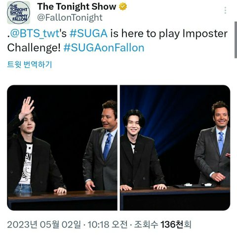Click the gold verified badge

click(x=123, y=6)
